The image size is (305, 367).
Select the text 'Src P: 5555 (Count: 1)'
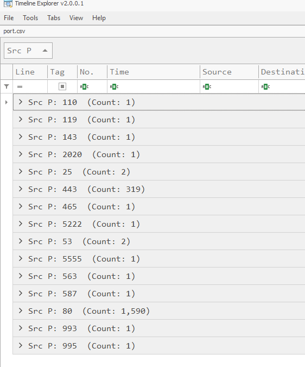click(84, 259)
